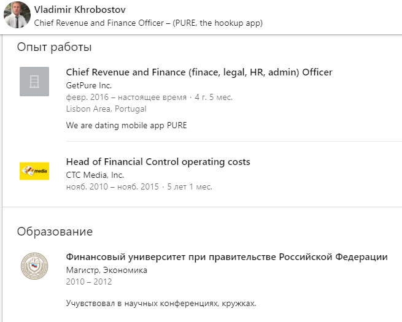Open the Финансовый университет education entry
Viewport: 402px width, 322px height.
226,256
